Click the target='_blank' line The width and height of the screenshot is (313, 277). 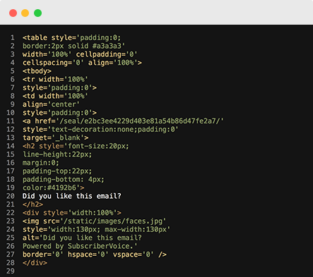click(x=56, y=137)
